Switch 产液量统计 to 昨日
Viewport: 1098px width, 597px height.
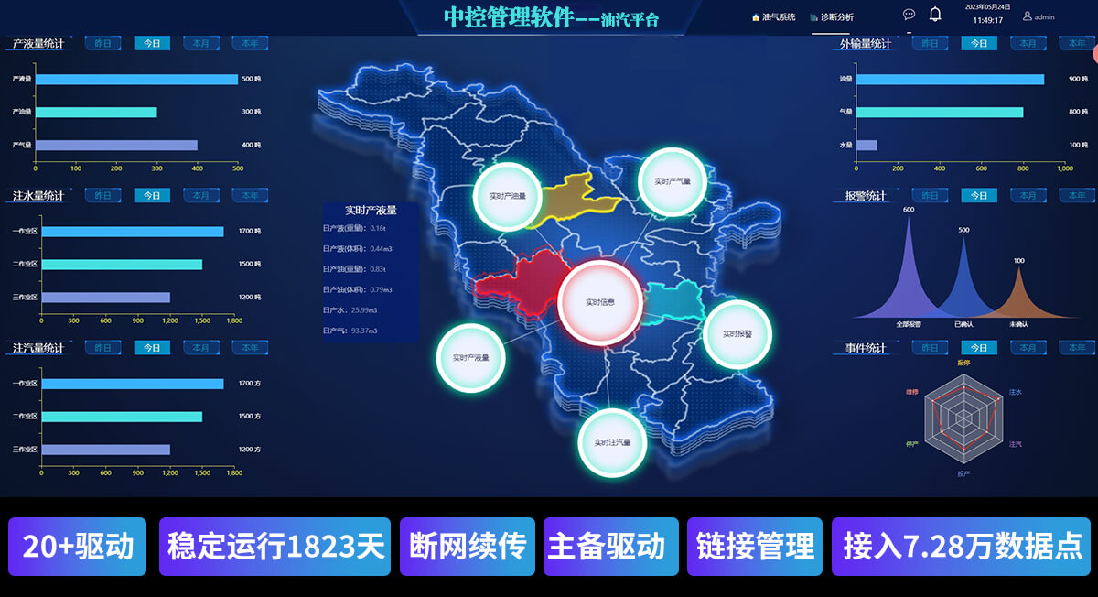click(x=102, y=43)
